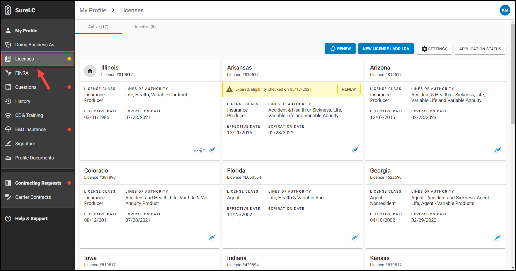Click the blue feather icon on Colorado card
The image size is (516, 271).
click(212, 238)
